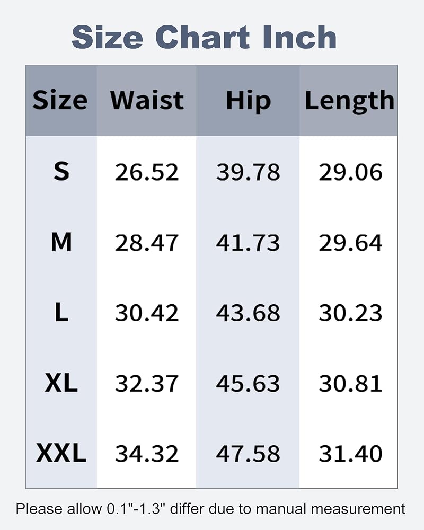Select length value 31.40

coord(350,454)
